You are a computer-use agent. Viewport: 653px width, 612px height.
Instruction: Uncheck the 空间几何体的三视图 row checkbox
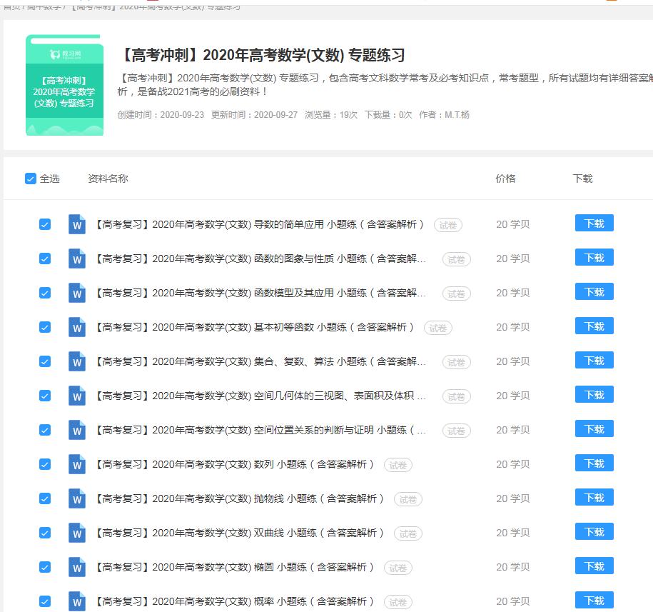coord(45,395)
